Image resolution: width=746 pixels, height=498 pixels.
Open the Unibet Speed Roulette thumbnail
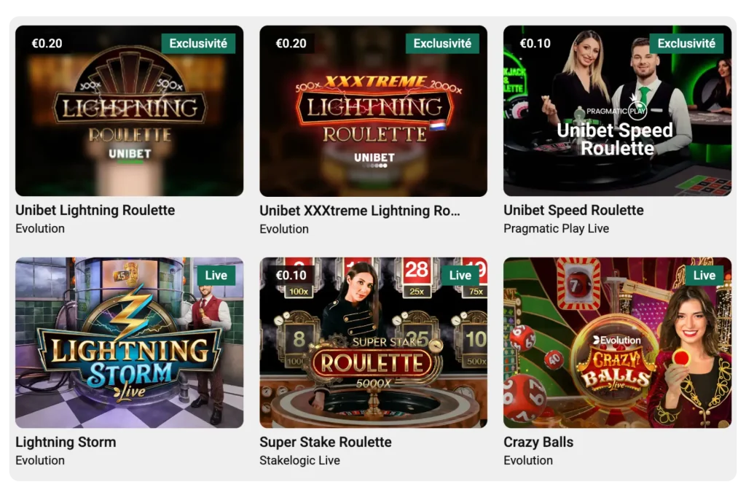click(x=618, y=110)
